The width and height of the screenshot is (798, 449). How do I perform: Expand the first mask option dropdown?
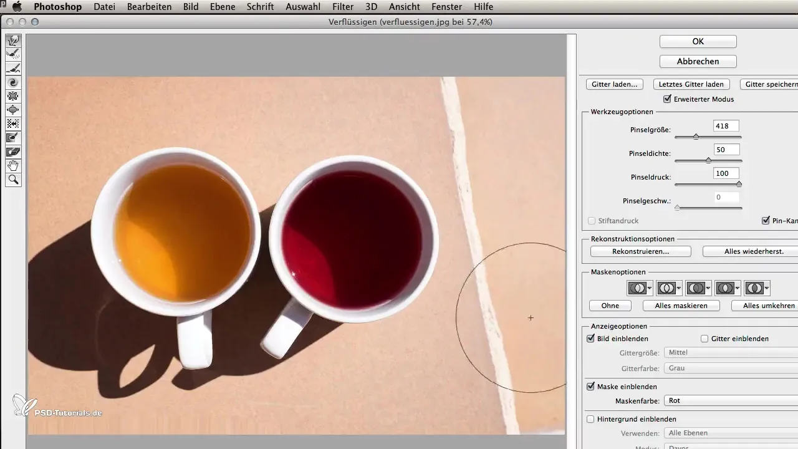(x=650, y=288)
